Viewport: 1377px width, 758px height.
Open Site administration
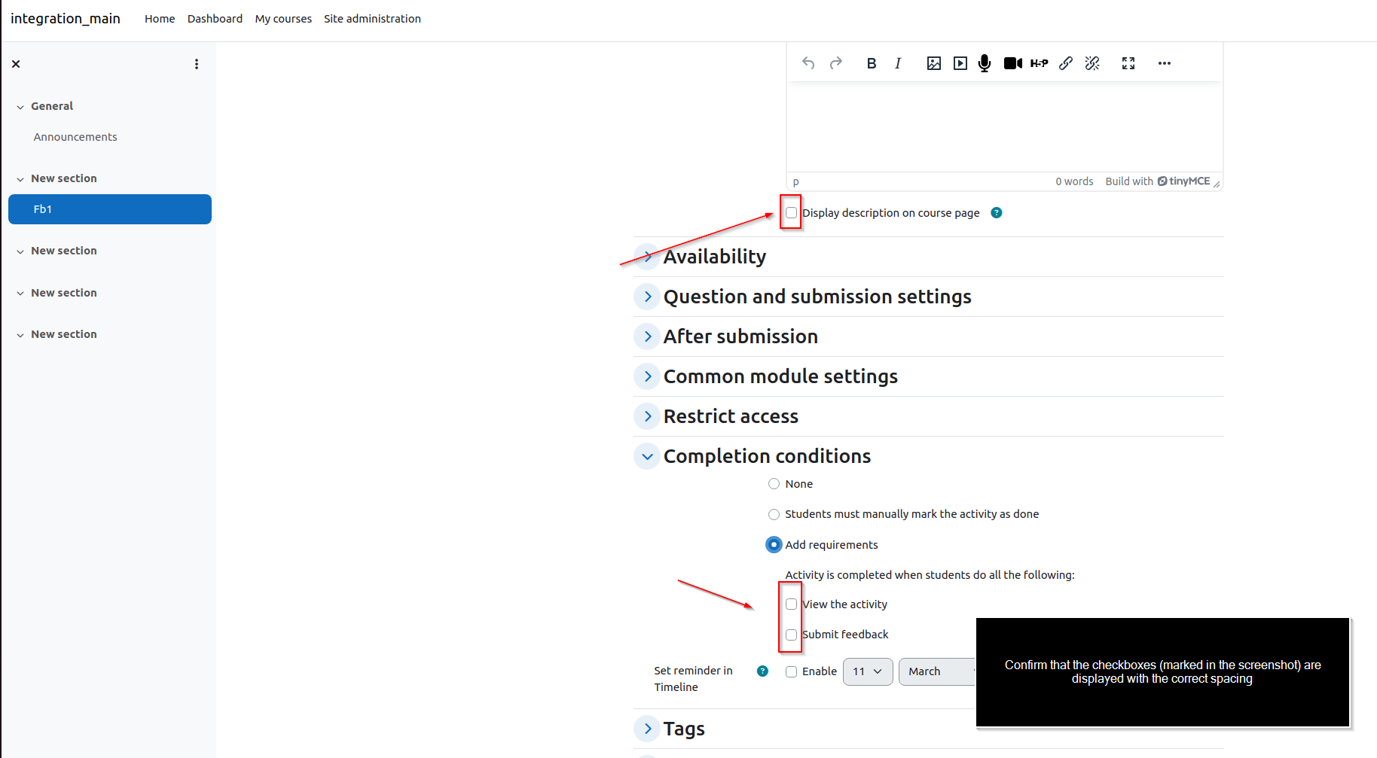[372, 19]
